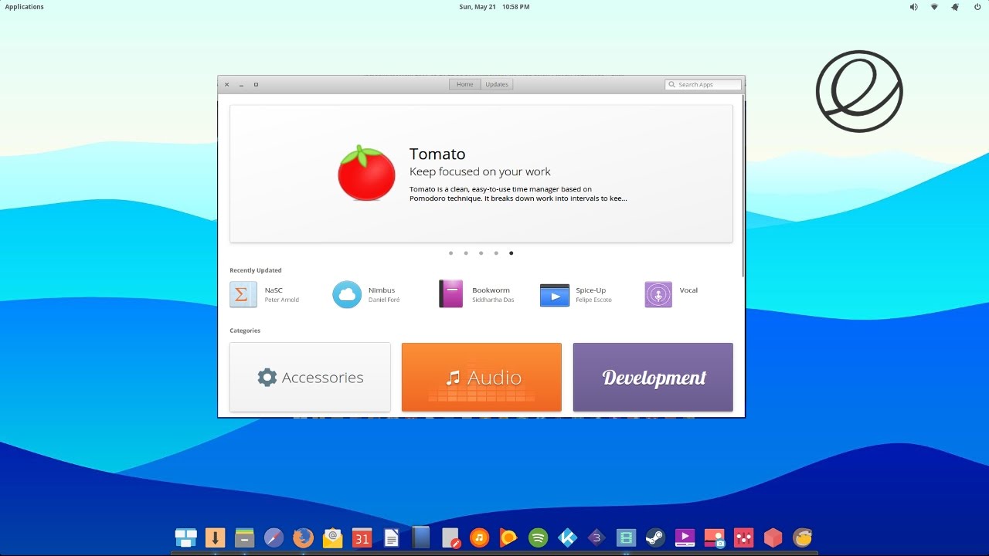Open the Applications menu in top panel
This screenshot has width=989, height=556.
tap(25, 7)
